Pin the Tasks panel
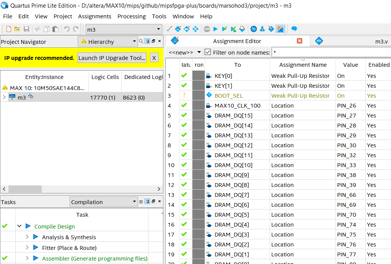 click(148, 201)
